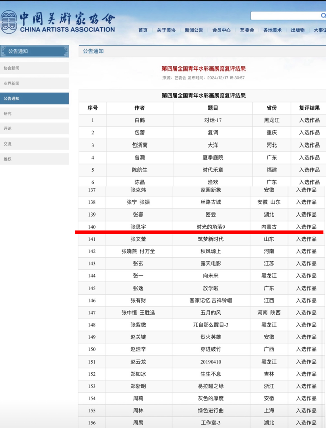326x428 pixels.
Task: Open 维权 in the left sidebar
Action: (34, 159)
